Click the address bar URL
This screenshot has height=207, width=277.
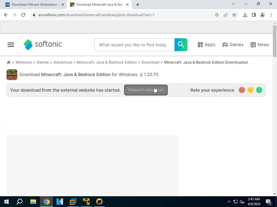pos(96,15)
